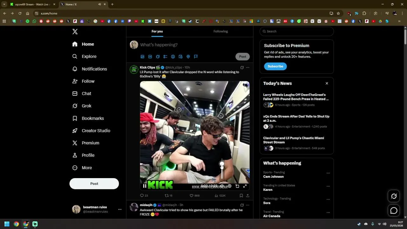Share the Kick Clips post
Image resolution: width=407 pixels, height=229 pixels.
[248, 196]
